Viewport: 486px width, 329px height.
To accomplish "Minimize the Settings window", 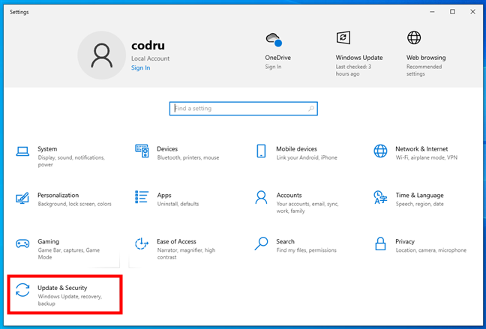I will 433,12.
